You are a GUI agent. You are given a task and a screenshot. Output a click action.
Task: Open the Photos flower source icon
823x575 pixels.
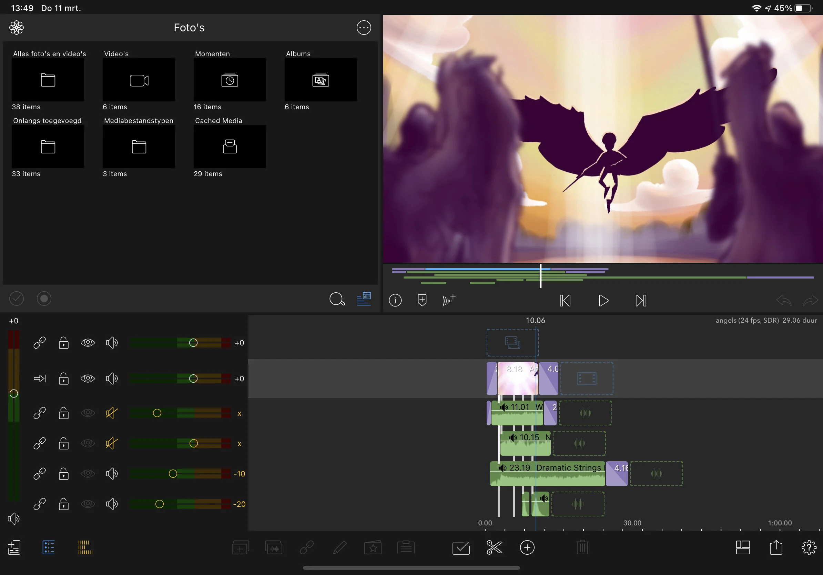pyautogui.click(x=17, y=28)
